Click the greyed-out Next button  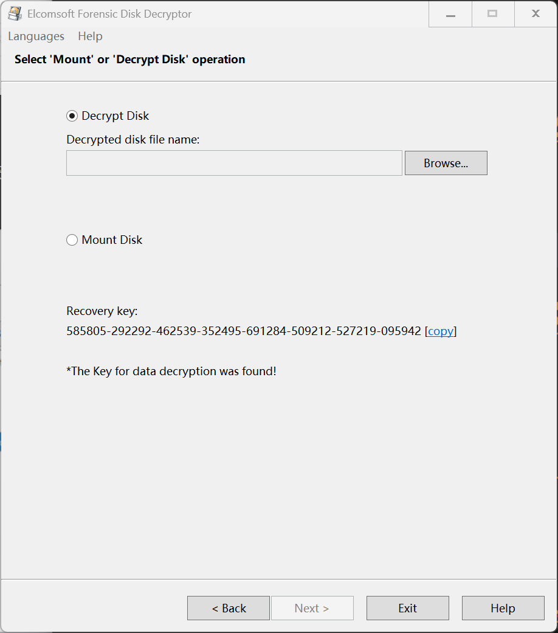pos(312,608)
